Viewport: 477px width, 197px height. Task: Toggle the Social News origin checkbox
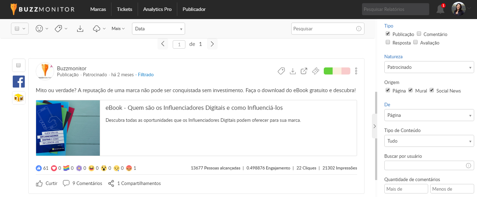pyautogui.click(x=432, y=90)
